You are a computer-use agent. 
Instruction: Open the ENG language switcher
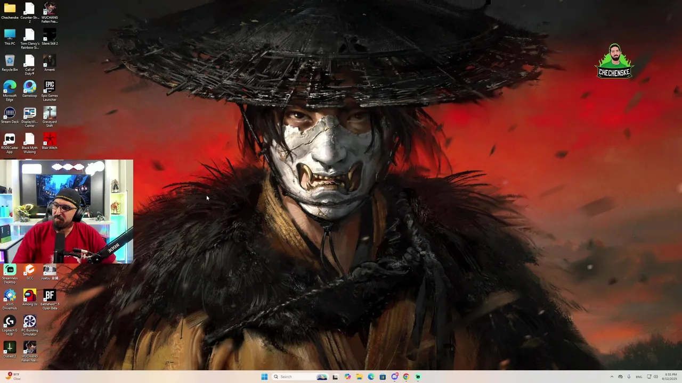(x=639, y=377)
